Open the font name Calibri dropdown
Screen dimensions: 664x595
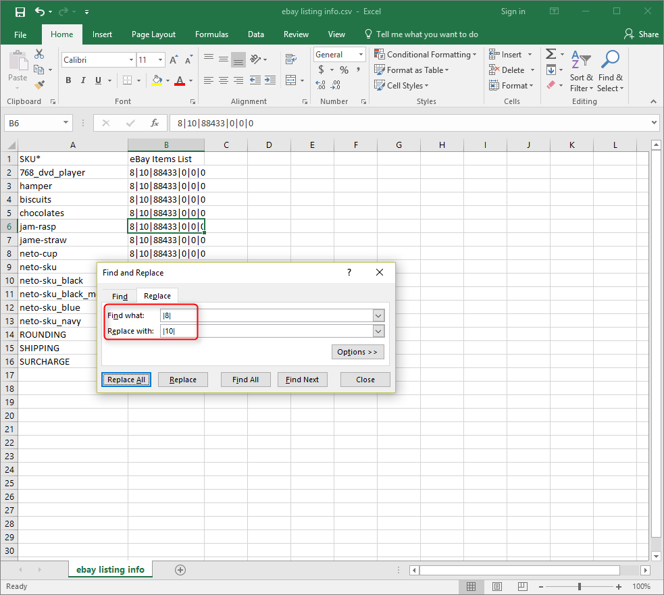pyautogui.click(x=131, y=59)
